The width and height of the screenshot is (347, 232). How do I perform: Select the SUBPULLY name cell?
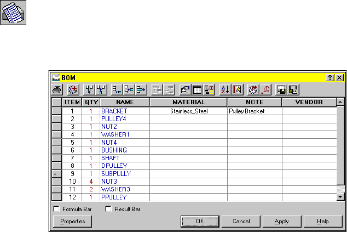[x=125, y=174]
